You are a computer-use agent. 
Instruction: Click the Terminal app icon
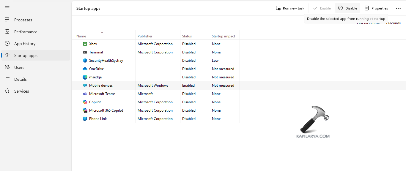[85, 52]
